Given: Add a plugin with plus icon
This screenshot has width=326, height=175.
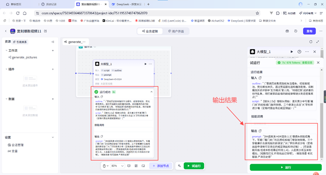Looking at the screenshot, I should click(x=53, y=69).
